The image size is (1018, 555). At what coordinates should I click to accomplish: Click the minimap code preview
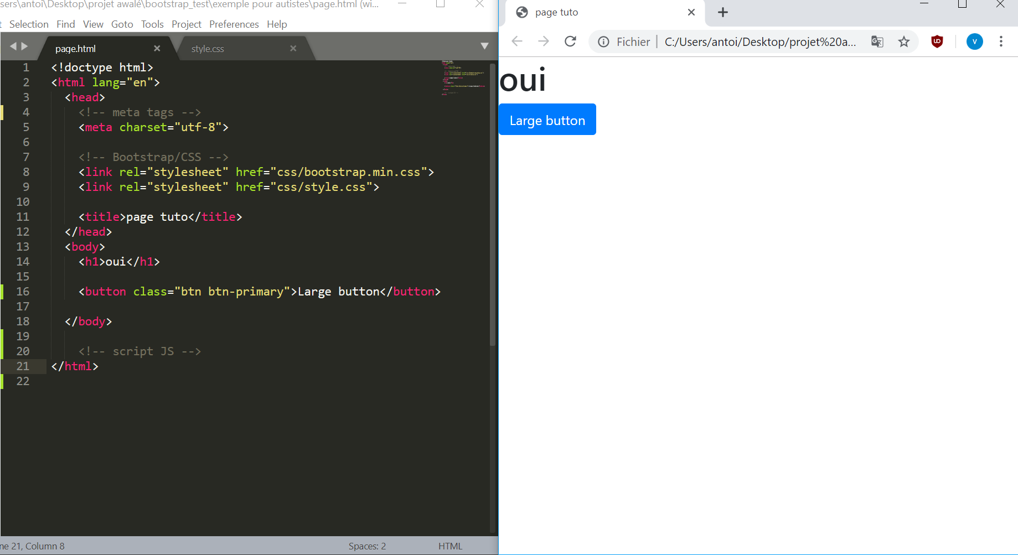[x=463, y=78]
